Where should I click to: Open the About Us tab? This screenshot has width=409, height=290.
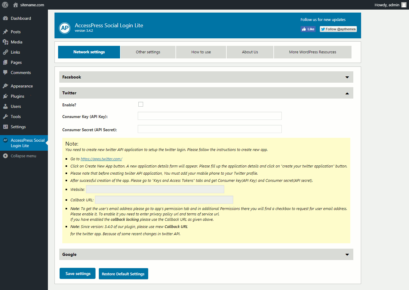pyautogui.click(x=250, y=52)
